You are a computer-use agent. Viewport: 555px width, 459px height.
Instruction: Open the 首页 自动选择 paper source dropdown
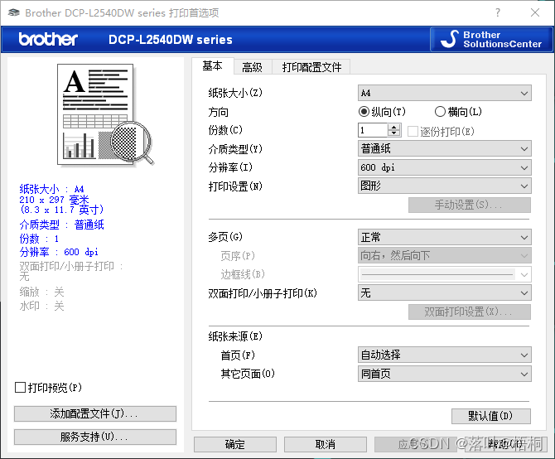[444, 355]
